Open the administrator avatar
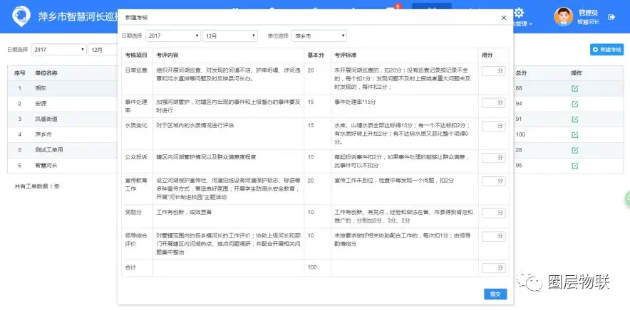The image size is (630, 310). click(x=563, y=17)
